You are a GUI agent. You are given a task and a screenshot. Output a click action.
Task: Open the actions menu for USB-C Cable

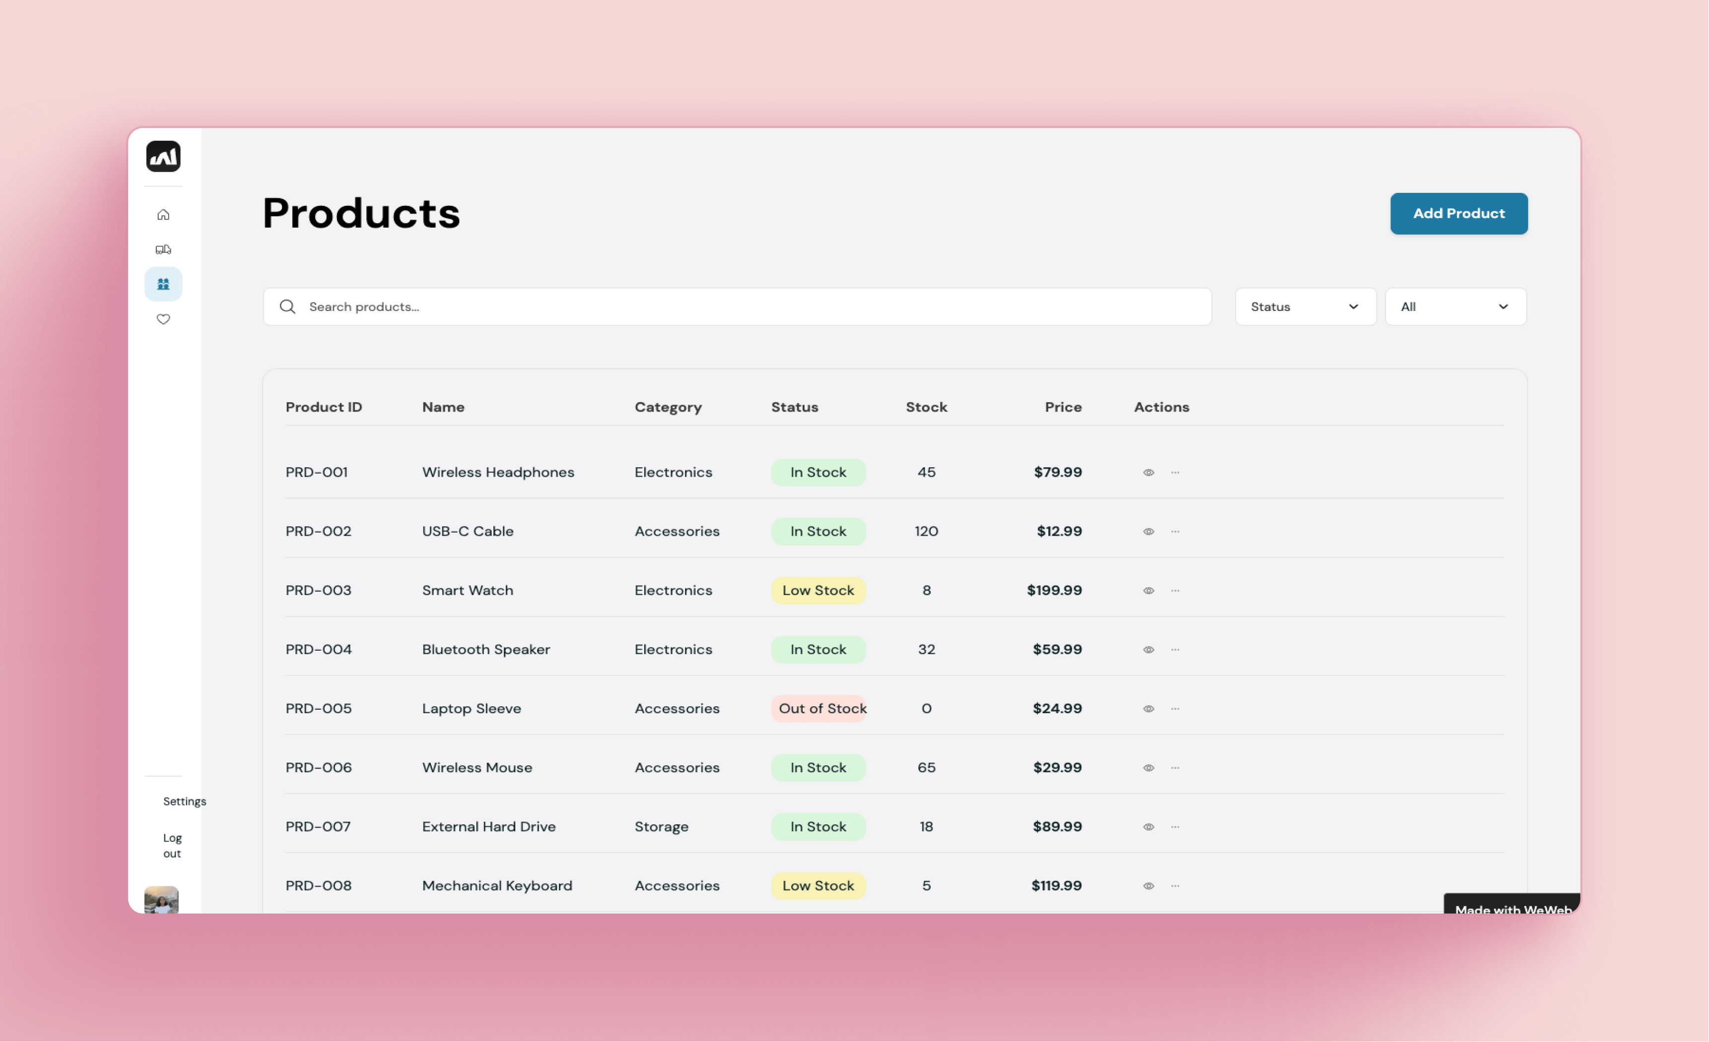pos(1175,531)
